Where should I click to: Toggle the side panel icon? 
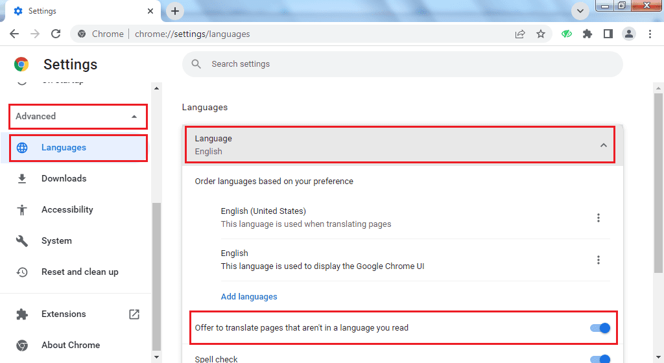(x=608, y=34)
